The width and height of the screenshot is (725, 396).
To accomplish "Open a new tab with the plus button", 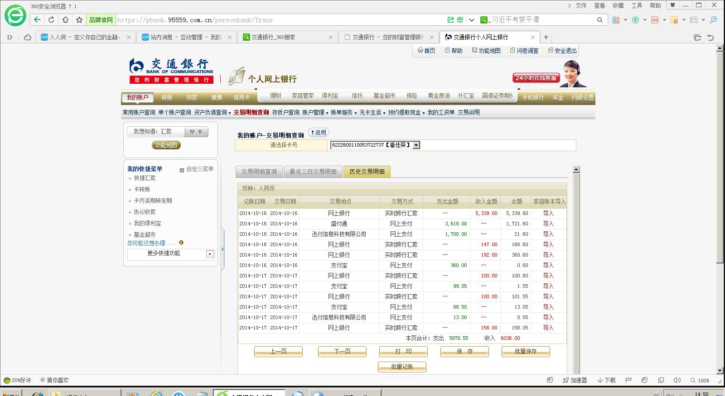I will coord(546,37).
